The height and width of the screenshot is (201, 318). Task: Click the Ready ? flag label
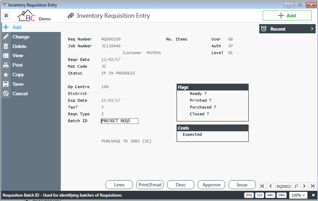[198, 94]
